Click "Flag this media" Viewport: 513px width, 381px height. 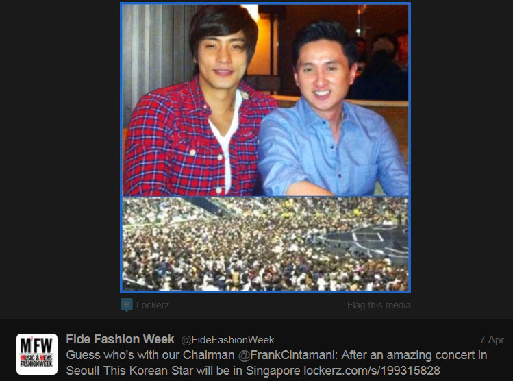pos(379,305)
